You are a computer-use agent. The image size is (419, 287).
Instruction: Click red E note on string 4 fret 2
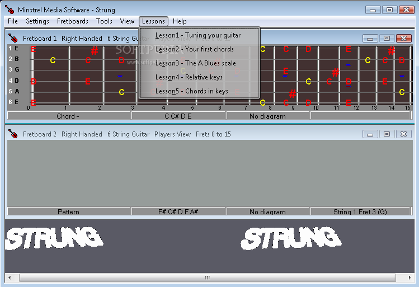pyautogui.click(x=88, y=81)
